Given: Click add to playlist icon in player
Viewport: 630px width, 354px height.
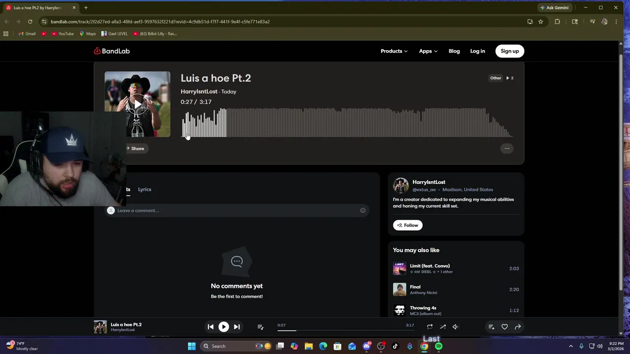Looking at the screenshot, I should point(491,326).
